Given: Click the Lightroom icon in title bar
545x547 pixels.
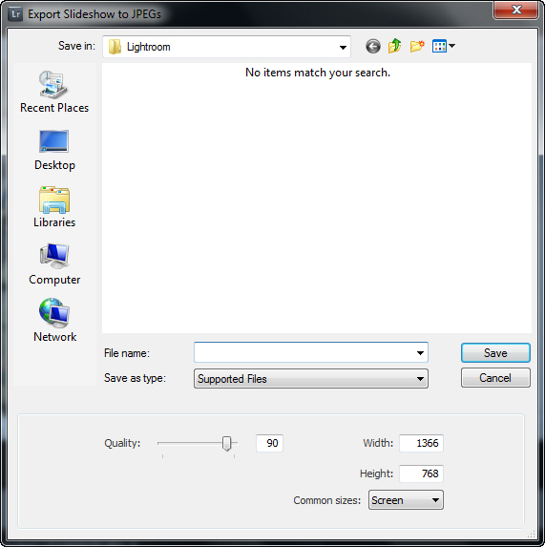Looking at the screenshot, I should coord(15,14).
